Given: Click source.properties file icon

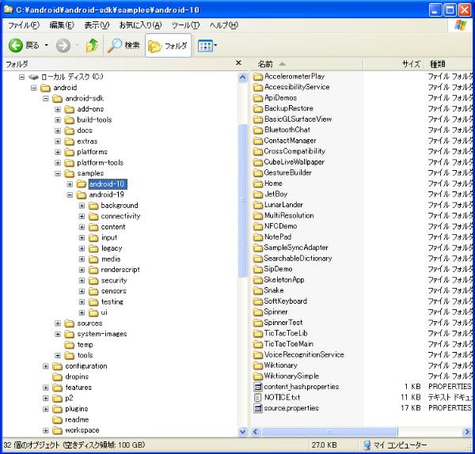Looking at the screenshot, I should click(x=258, y=409).
